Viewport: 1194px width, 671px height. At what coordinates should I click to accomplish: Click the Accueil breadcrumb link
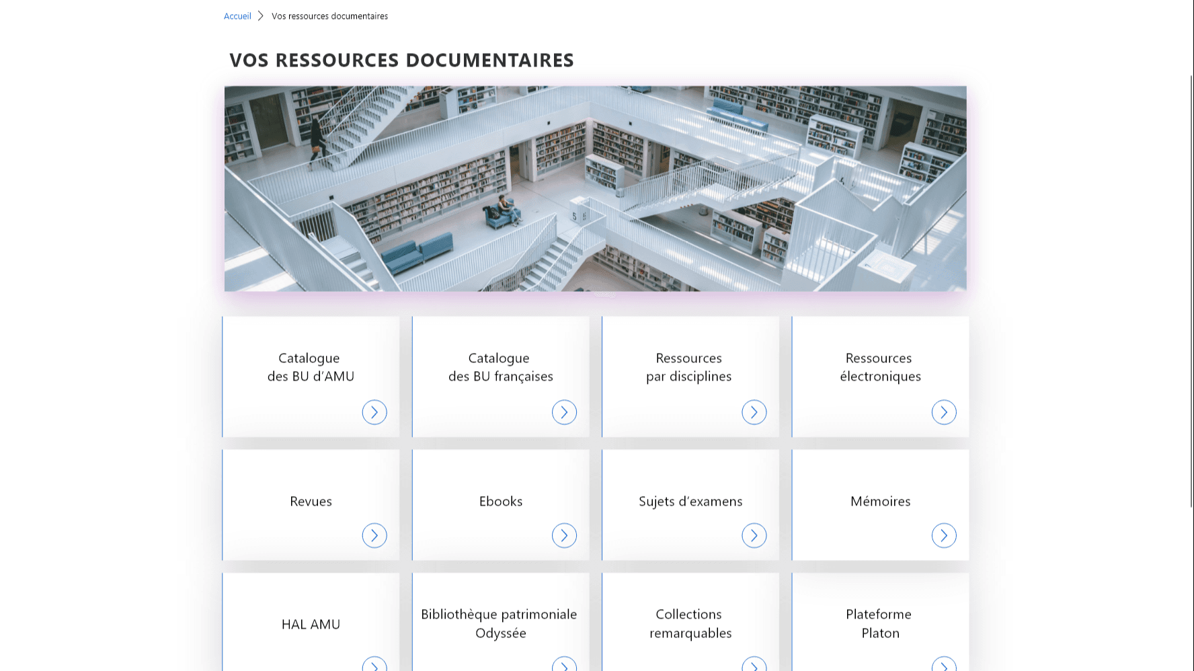(237, 16)
